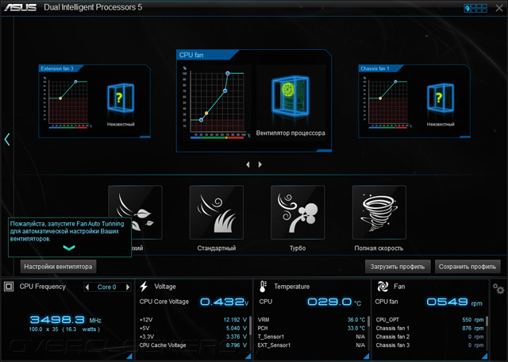Click Загрузить профиль button
This screenshot has width=508, height=362.
coord(398,267)
